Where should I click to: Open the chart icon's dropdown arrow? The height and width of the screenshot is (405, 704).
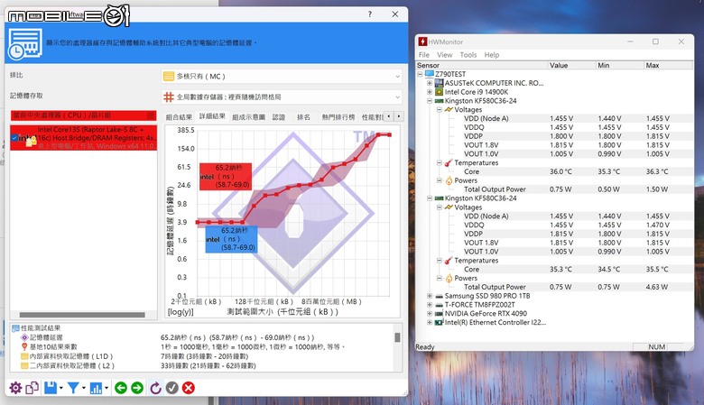click(x=107, y=389)
